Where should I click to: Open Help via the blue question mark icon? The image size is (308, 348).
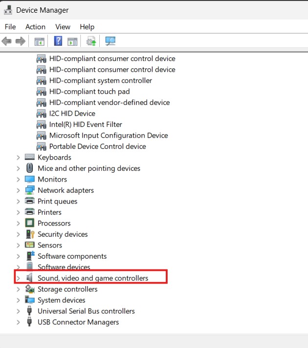coord(58,41)
